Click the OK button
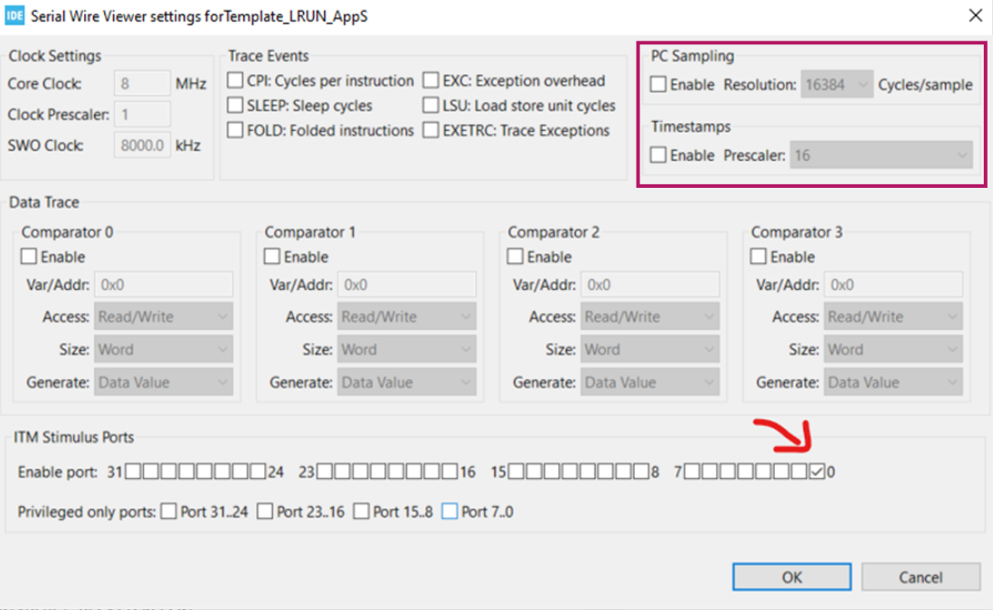Image resolution: width=993 pixels, height=610 pixels. 791,577
